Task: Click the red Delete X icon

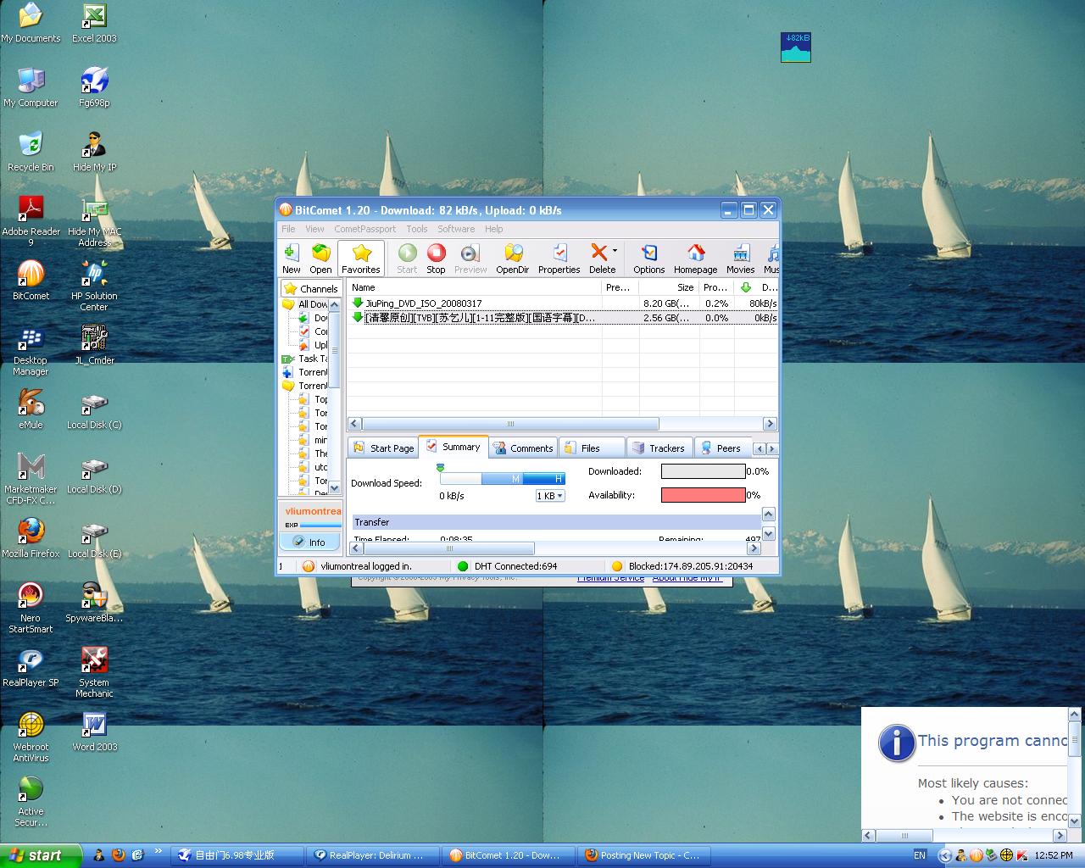Action: click(599, 252)
